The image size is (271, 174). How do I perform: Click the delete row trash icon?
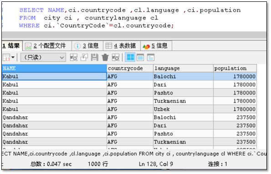click(105, 57)
